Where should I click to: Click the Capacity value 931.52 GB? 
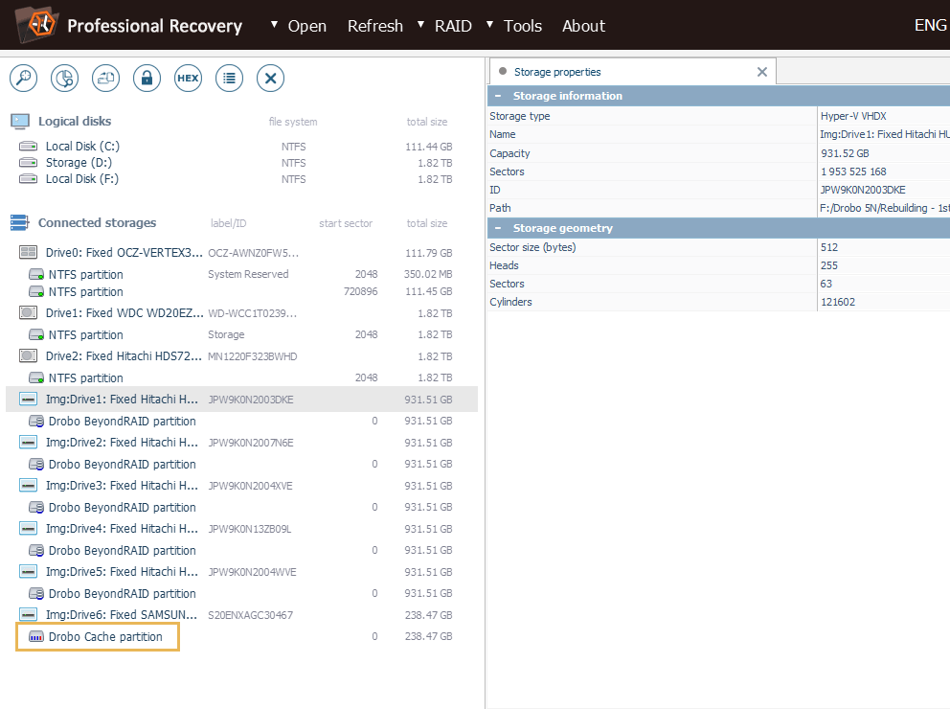tap(845, 153)
